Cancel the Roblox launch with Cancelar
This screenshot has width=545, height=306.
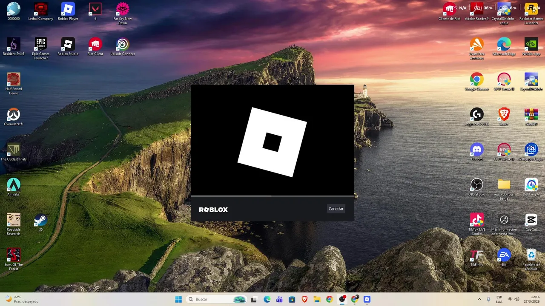click(x=336, y=209)
